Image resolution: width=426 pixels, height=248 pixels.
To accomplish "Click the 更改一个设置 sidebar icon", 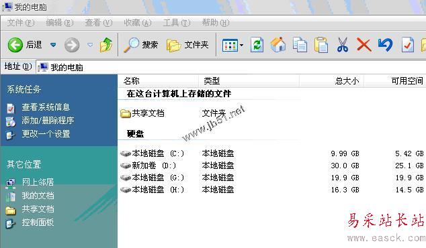I will click(x=11, y=135).
